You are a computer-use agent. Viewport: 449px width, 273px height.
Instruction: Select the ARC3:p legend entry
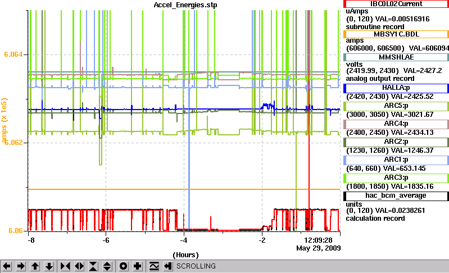pos(396,178)
